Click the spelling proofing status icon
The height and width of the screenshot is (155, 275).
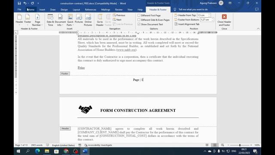(x=48, y=145)
